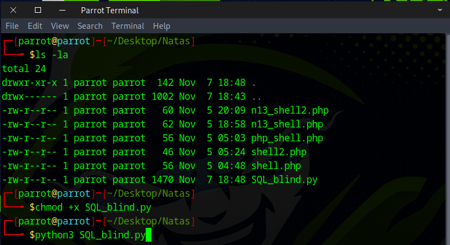Click the n13_shell2.php filename in listing
The width and height of the screenshot is (450, 245).
click(x=289, y=110)
